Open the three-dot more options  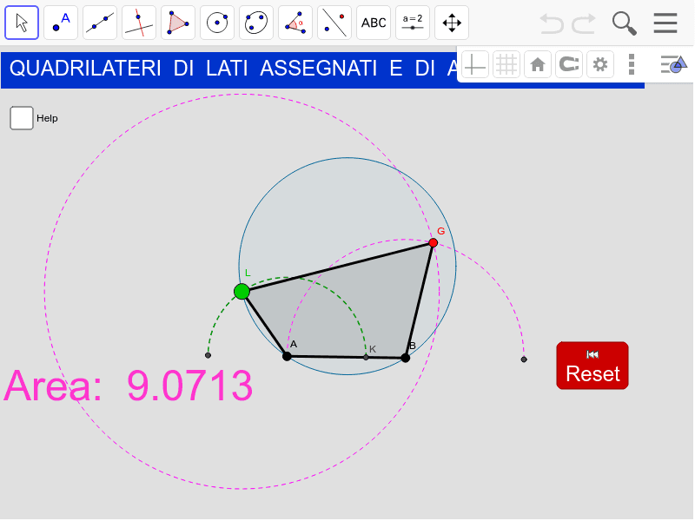632,64
